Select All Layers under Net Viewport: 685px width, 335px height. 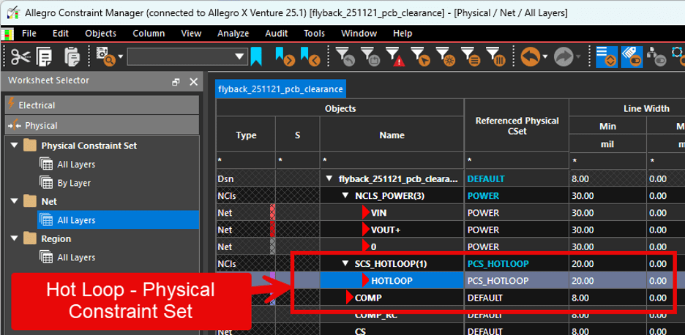tap(76, 220)
